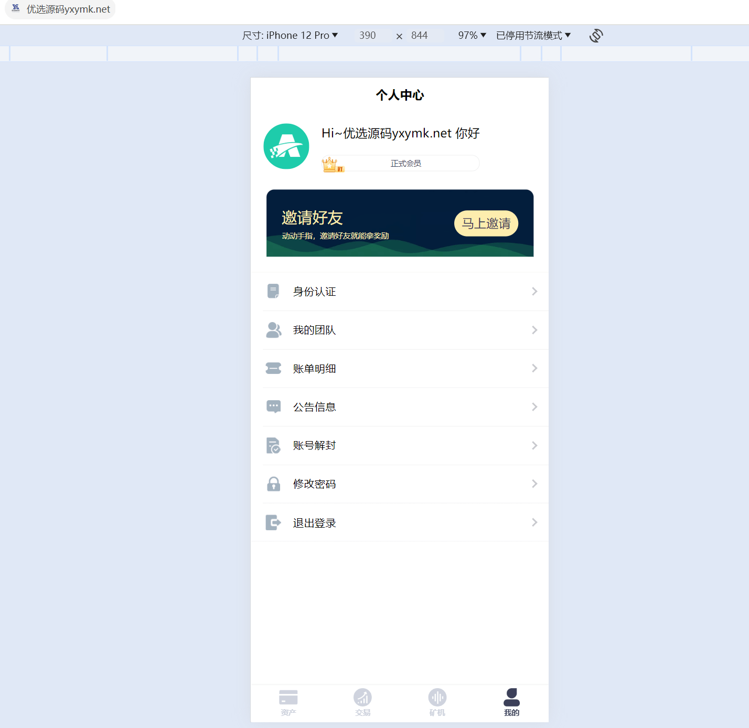Switch to the 交易 trade tab
The height and width of the screenshot is (728, 749).
362,703
